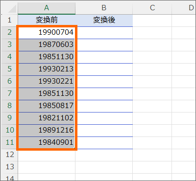Select row 13 header
Viewport: 196px width, 181px height.
pyautogui.click(x=9, y=167)
